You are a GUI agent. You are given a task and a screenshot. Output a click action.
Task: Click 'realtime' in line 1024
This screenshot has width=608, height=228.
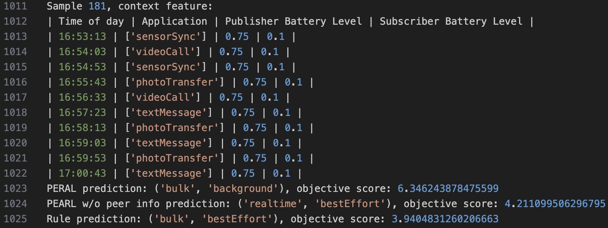(x=272, y=204)
